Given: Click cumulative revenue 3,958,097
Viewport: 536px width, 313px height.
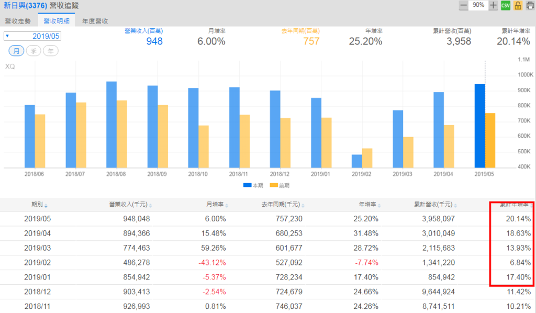Looking at the screenshot, I should click(x=438, y=219).
